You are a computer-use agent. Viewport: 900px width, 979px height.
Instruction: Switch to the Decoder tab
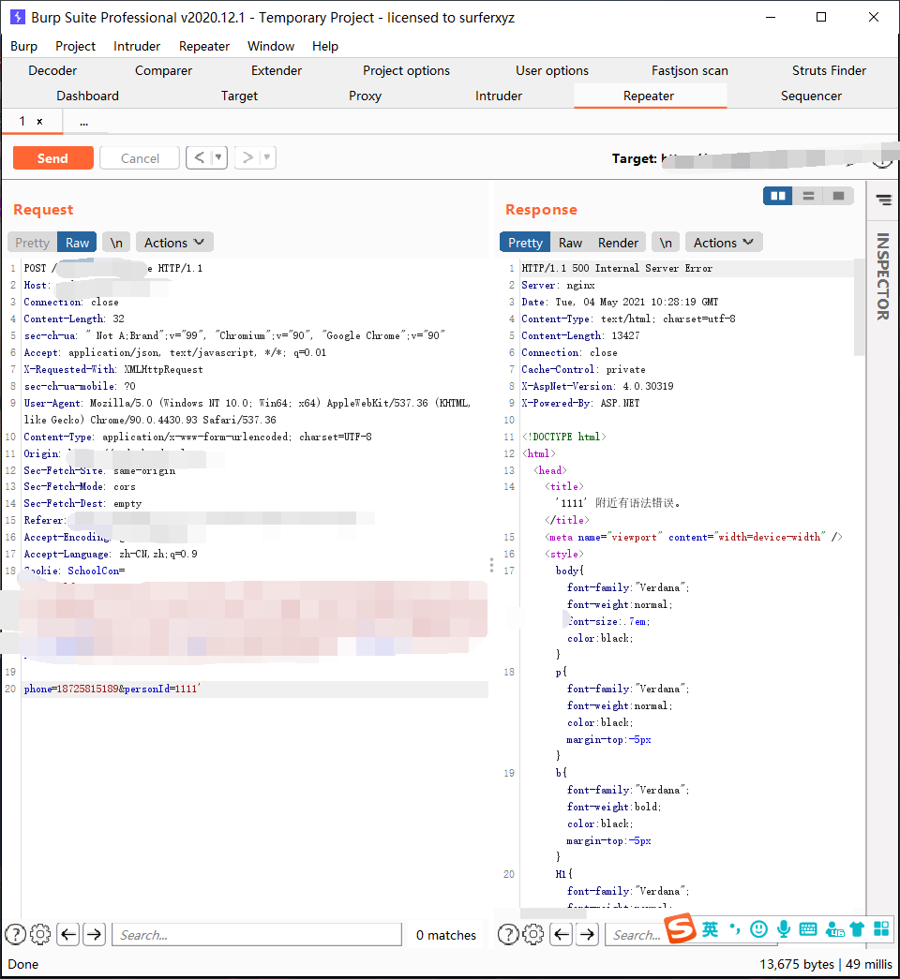(52, 70)
